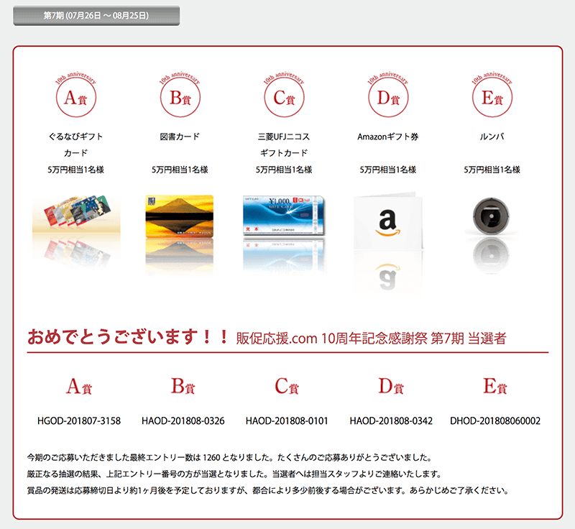This screenshot has width=575, height=529.
Task: Click the C賞 anniversary circle badge
Action: pyautogui.click(x=284, y=95)
